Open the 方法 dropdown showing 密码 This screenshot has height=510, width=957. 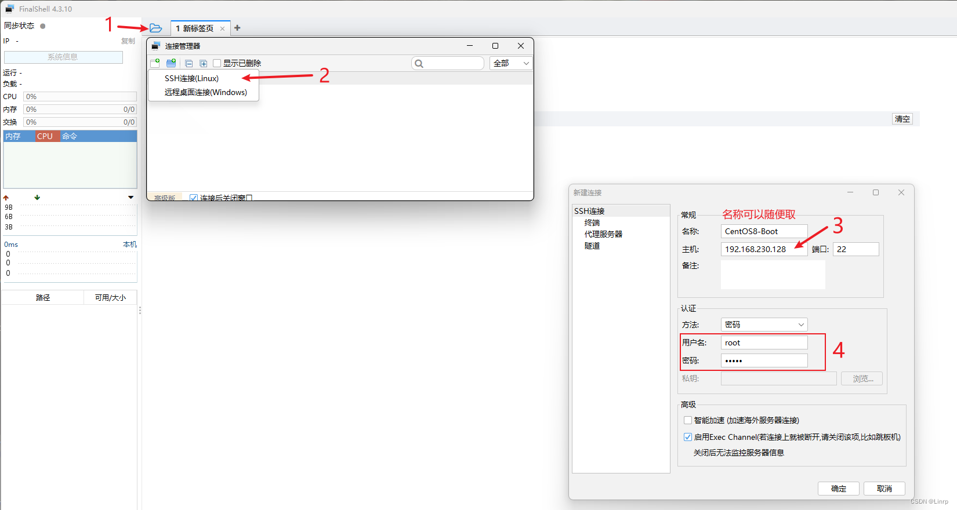764,325
